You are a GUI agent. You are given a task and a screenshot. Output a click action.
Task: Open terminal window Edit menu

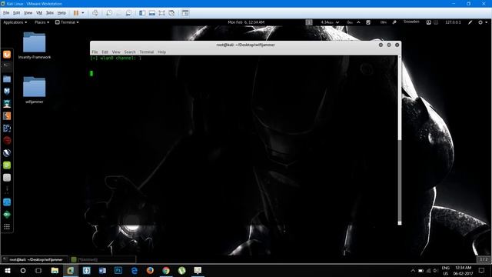(x=105, y=52)
